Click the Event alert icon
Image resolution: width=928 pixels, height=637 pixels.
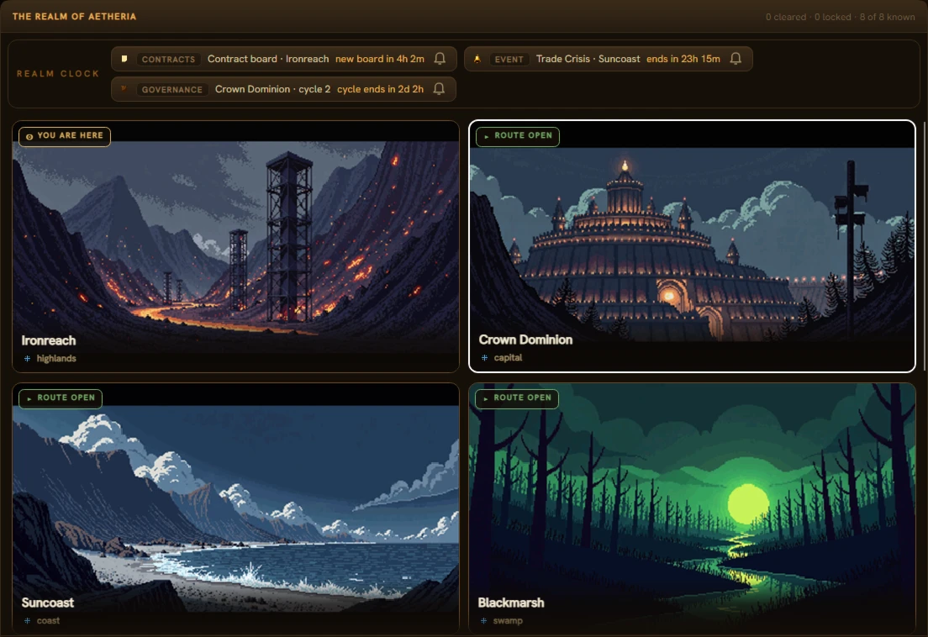(x=477, y=59)
